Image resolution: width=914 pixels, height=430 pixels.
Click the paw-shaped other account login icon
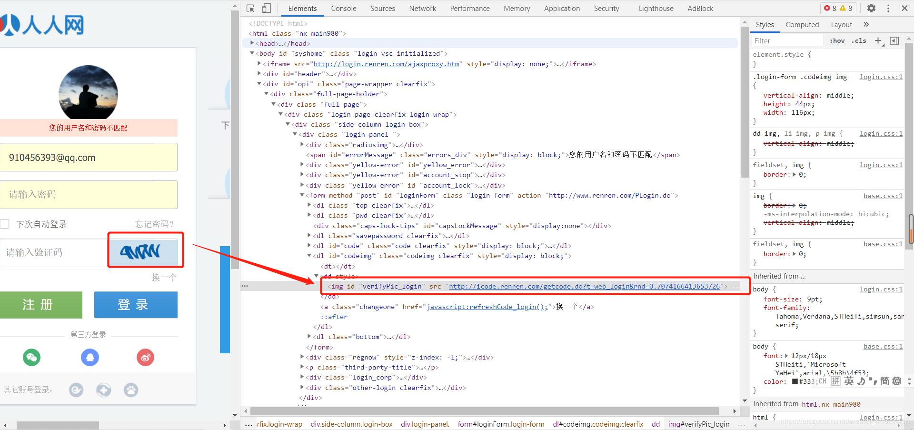131,390
